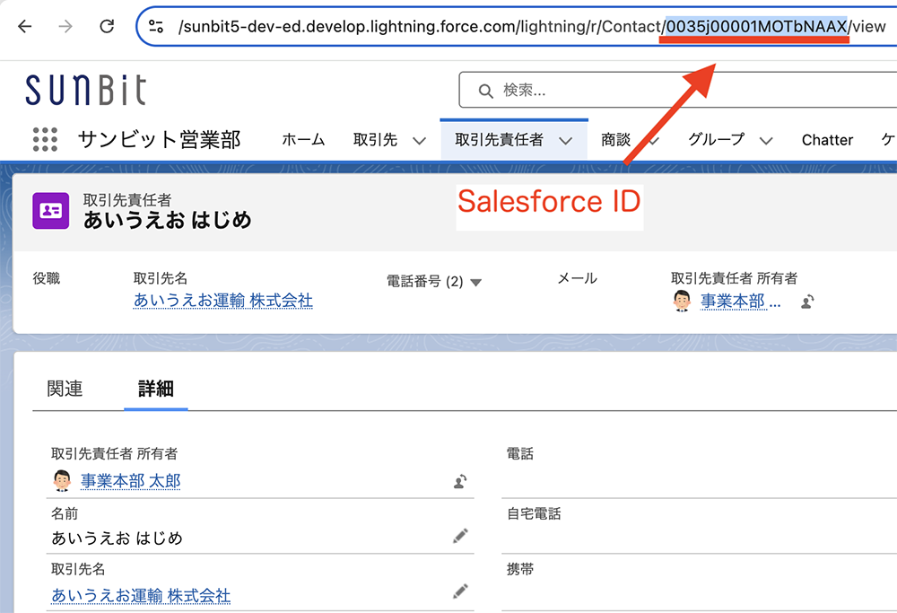Click the owner avatar in highlights panel
This screenshot has width=897, height=613.
[682, 301]
